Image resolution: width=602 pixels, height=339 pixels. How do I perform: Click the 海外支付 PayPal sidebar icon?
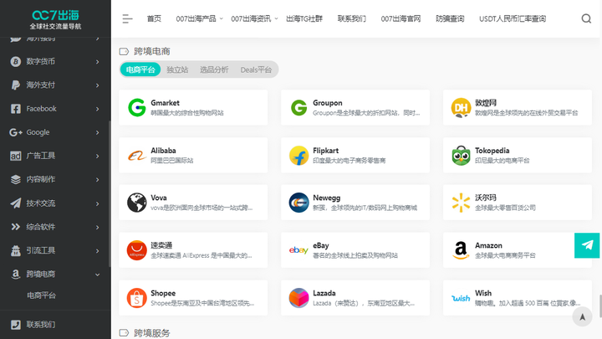tap(15, 85)
